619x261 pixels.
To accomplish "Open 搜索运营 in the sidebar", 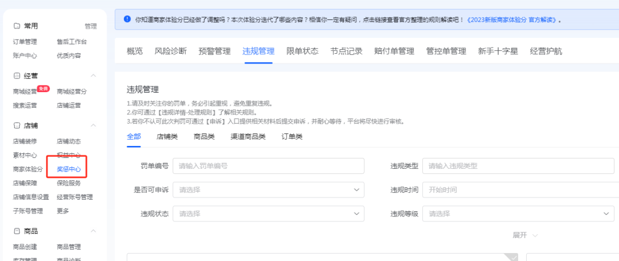I will coord(25,105).
